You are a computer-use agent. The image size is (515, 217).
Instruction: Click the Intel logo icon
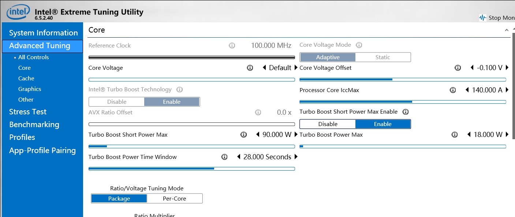tap(18, 12)
